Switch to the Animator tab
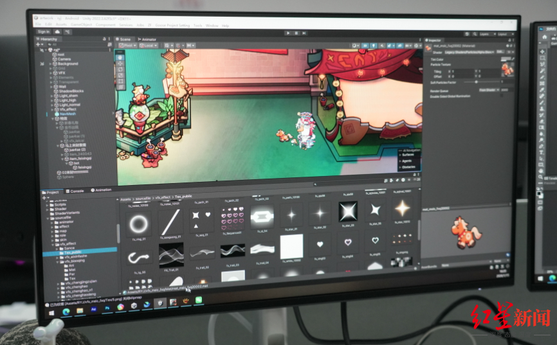Viewport: 557px width, 345px height. tap(147, 39)
